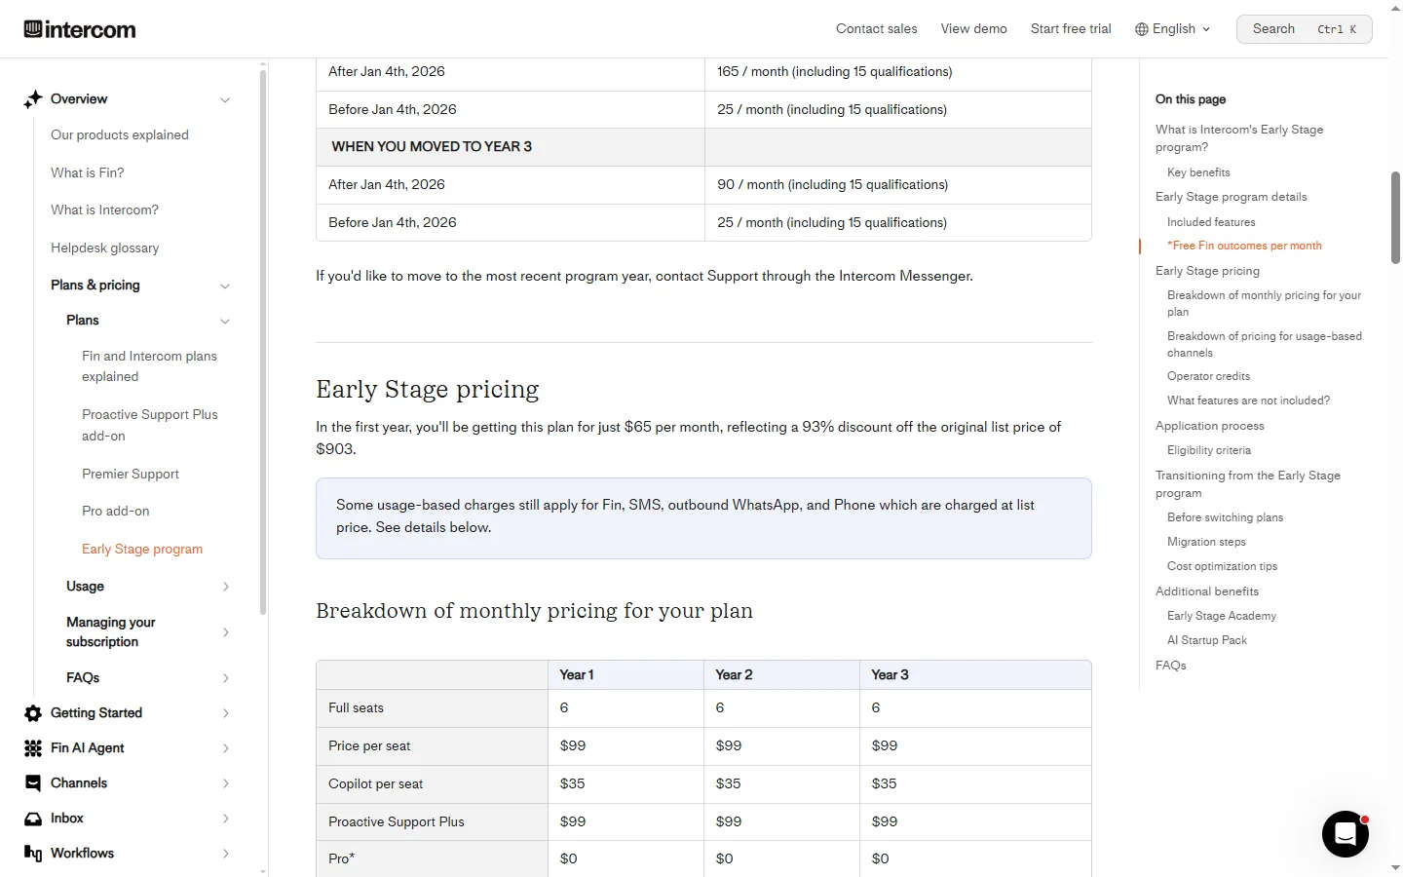This screenshot has width=1403, height=877.
Task: Click the Start free trial link
Action: click(x=1071, y=29)
